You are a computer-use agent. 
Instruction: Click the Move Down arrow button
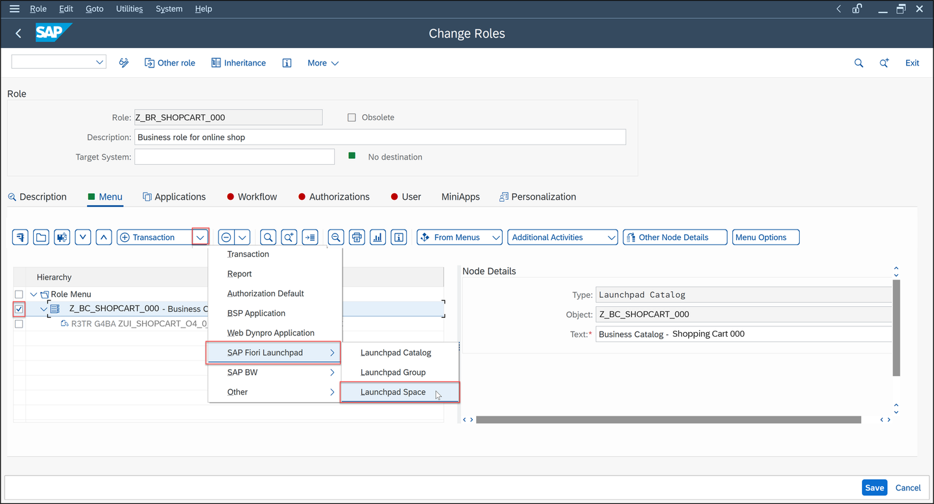pyautogui.click(x=83, y=237)
